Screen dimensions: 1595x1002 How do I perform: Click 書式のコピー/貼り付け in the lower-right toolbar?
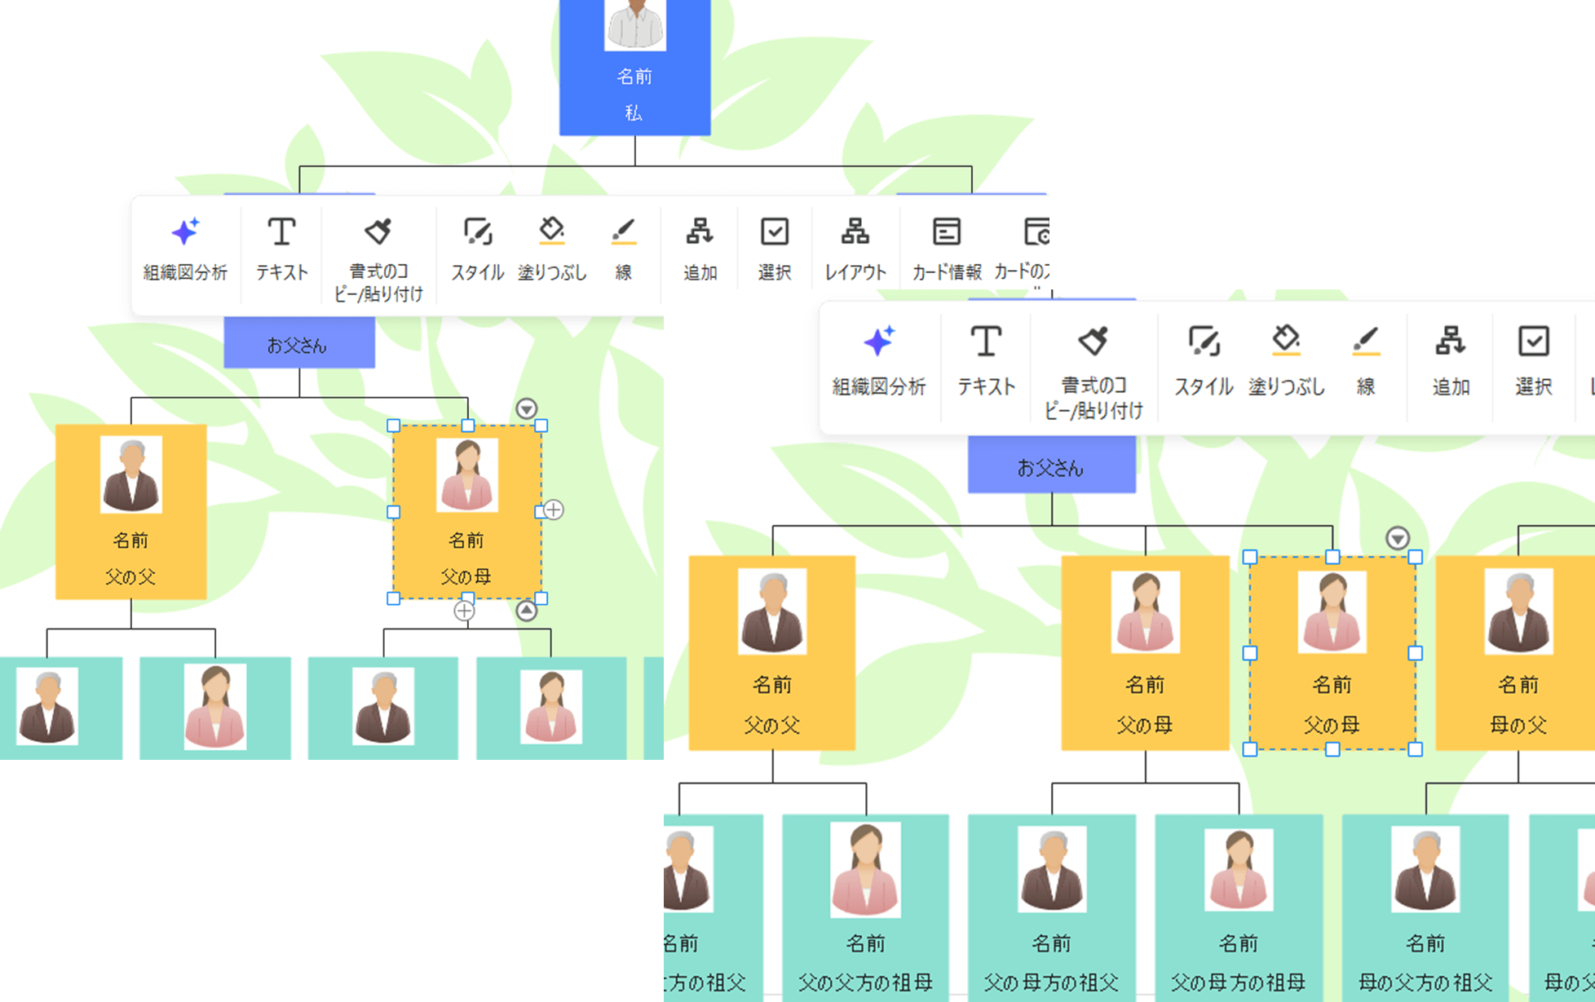[1093, 372]
